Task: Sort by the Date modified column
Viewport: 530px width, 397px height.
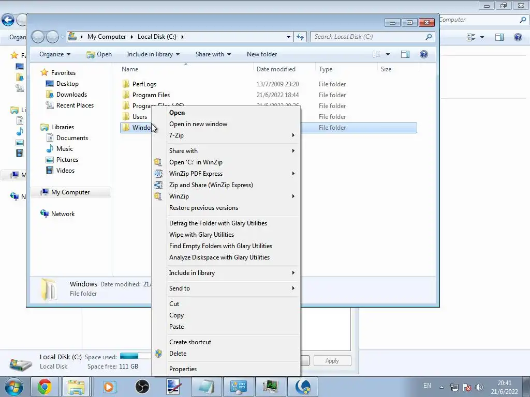Action: [x=284, y=69]
